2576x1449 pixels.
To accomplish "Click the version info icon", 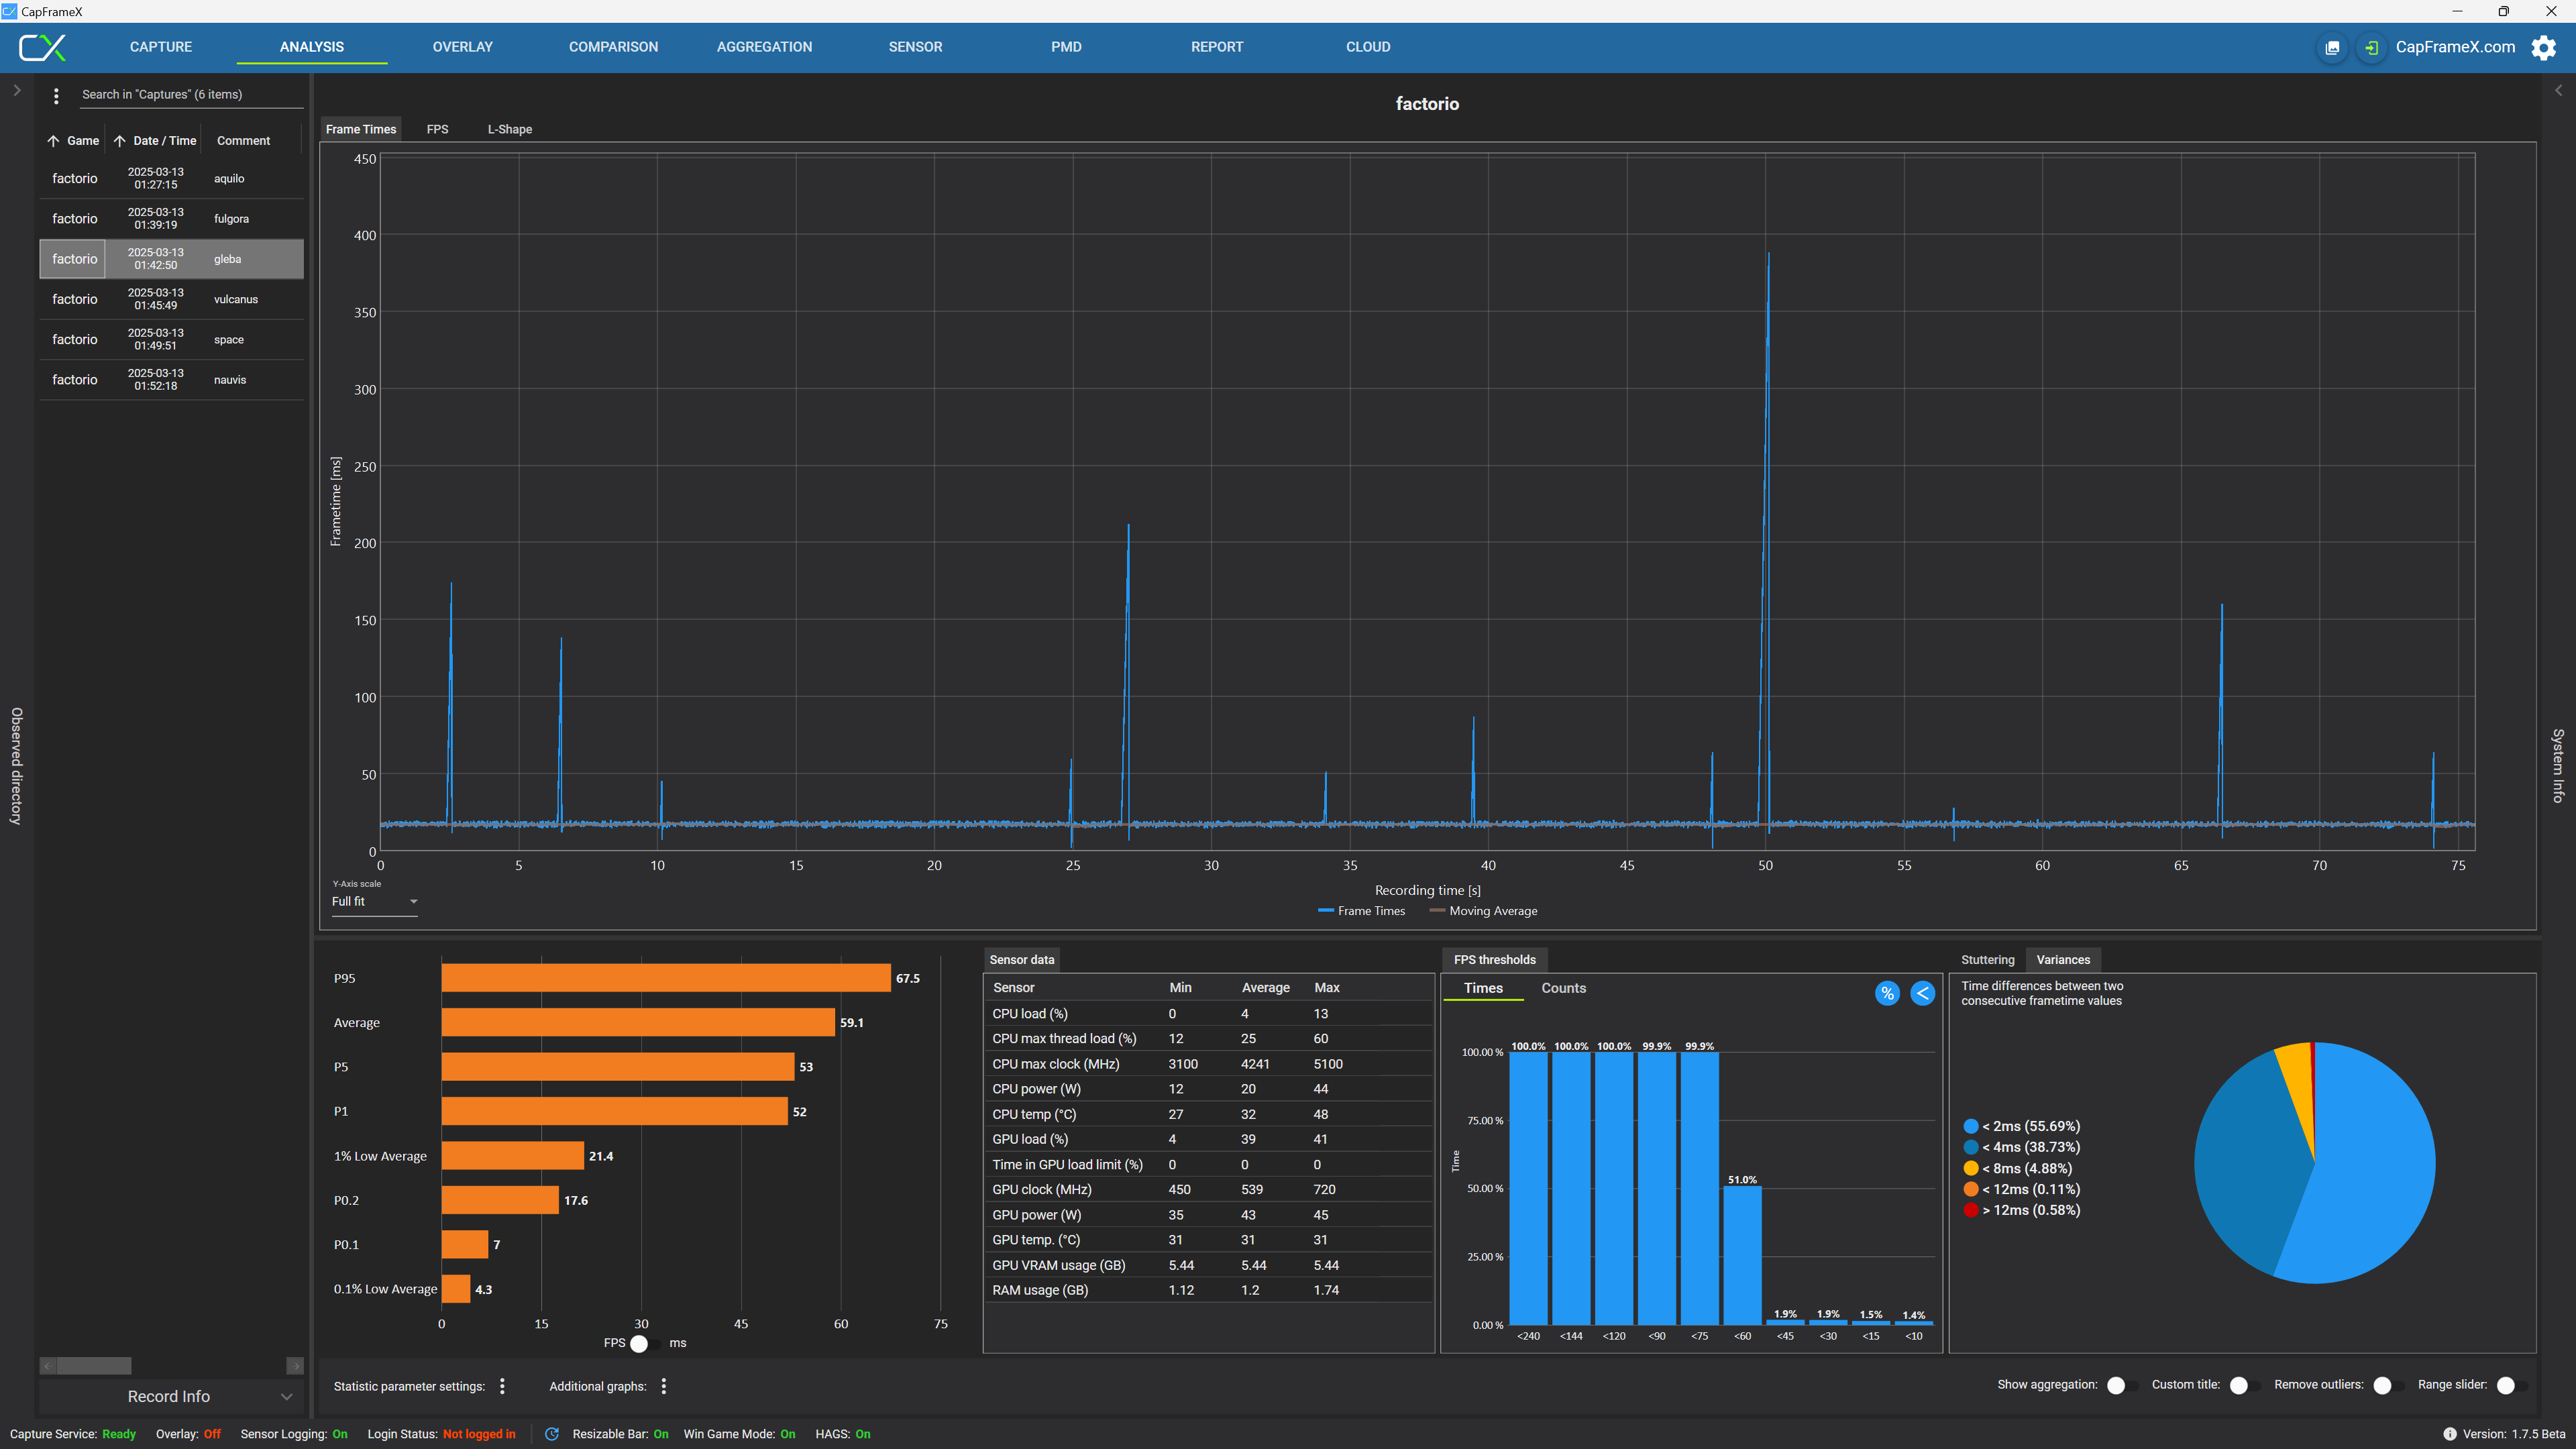I will 2449,1434.
